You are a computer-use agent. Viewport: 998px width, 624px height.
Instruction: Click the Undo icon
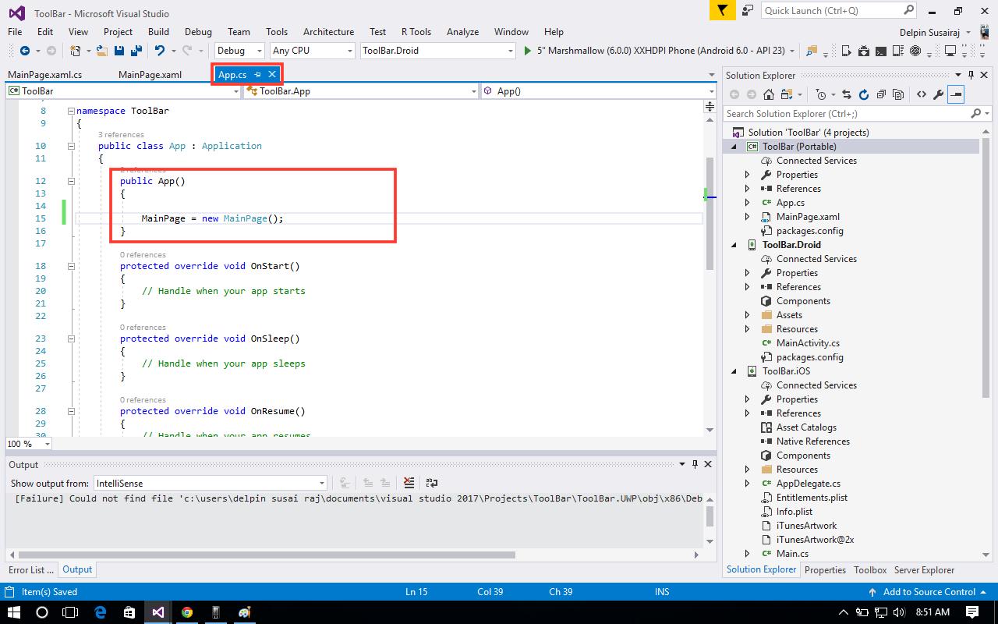click(160, 49)
